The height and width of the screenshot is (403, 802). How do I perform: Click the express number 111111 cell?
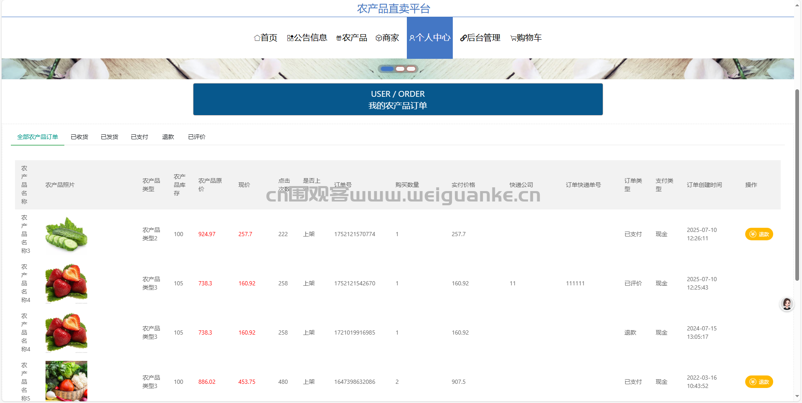(575, 283)
